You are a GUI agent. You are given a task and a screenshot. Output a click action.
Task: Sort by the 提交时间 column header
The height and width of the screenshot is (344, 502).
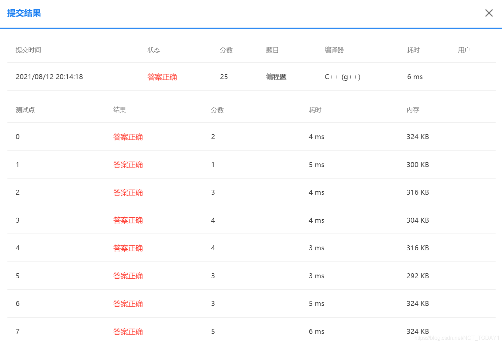[x=28, y=50]
